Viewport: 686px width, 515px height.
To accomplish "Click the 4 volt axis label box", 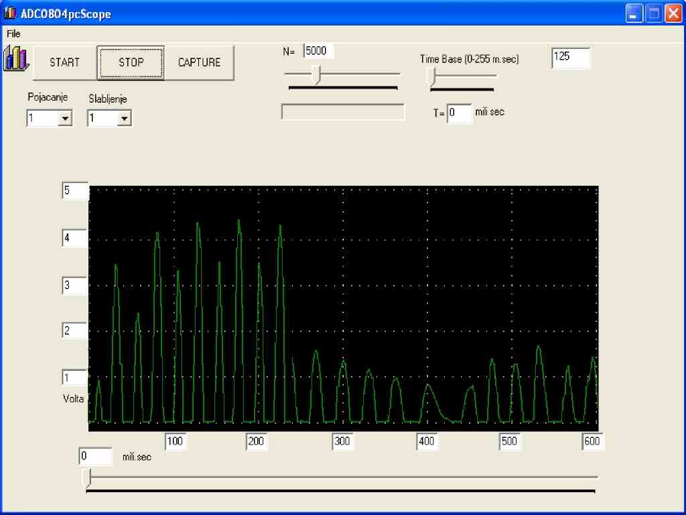I will tap(75, 238).
